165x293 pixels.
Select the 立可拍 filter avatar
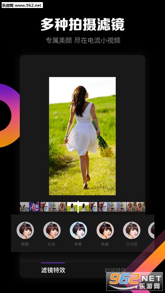click(132, 230)
